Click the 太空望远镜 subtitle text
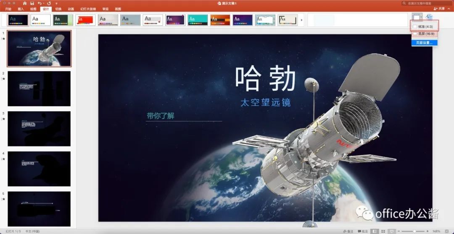The height and width of the screenshot is (234, 454). [x=266, y=102]
